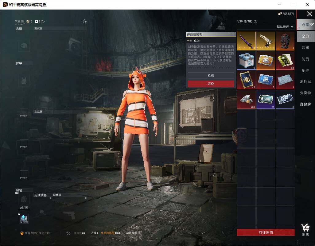The width and height of the screenshot is (315, 246).
Task: Open the 加密箱 secure box slot
Action: (x=24, y=219)
